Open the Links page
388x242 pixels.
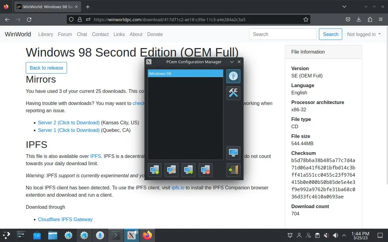(x=119, y=34)
